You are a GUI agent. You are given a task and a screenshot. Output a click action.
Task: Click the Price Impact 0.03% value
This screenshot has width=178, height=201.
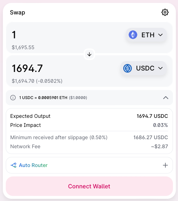click(160, 125)
